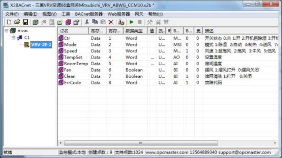This screenshot has height=158, width=282.
Task: Click the horizontal scrollbar left arrow
Action: coord(61,143)
